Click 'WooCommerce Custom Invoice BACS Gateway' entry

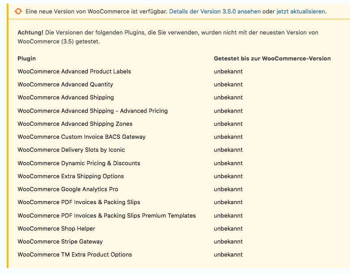point(81,137)
